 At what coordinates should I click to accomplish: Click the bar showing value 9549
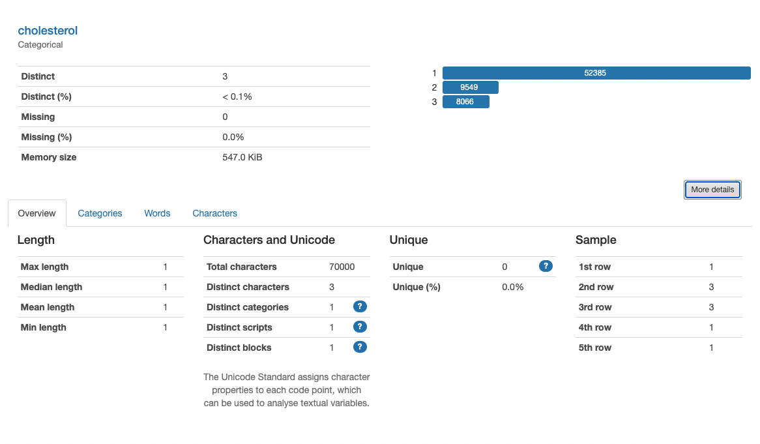coord(470,87)
